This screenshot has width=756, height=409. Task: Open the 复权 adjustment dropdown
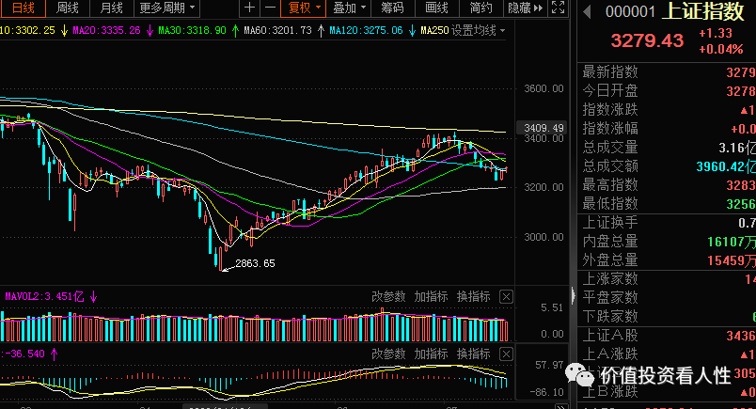coord(304,8)
